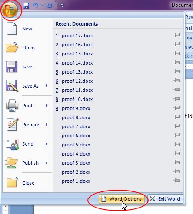The height and width of the screenshot is (214, 193).
Task: Open recent document proof 16.docx
Action: click(x=77, y=45)
